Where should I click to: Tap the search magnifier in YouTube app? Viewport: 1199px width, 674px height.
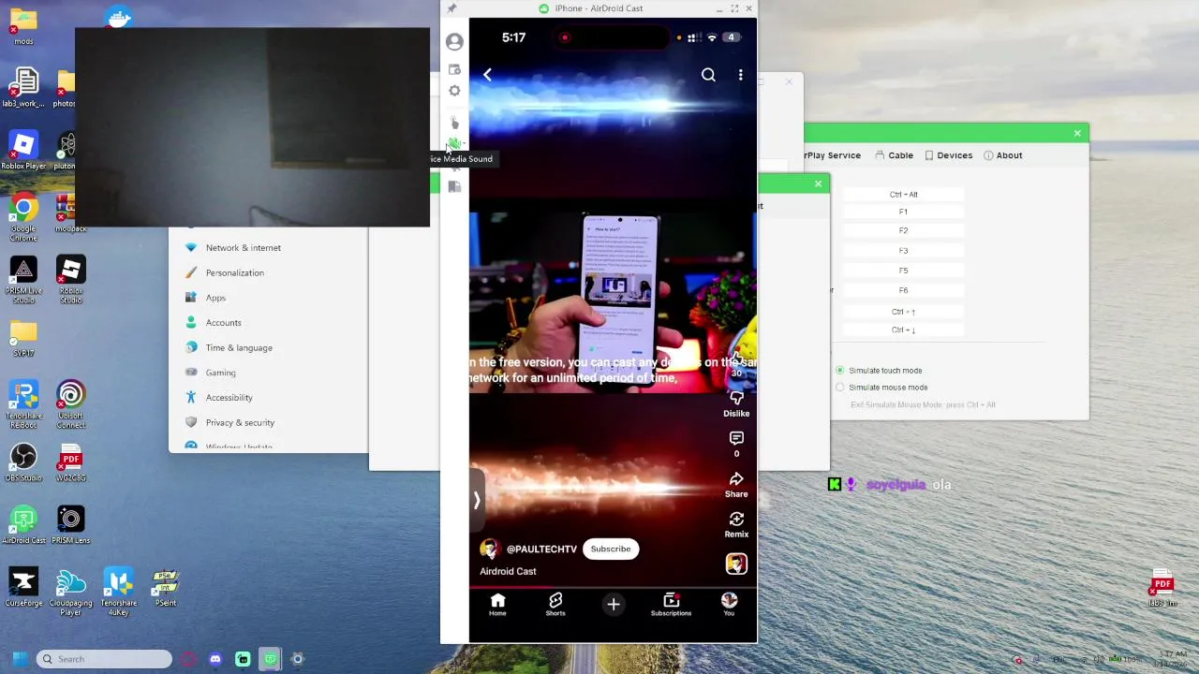(708, 75)
